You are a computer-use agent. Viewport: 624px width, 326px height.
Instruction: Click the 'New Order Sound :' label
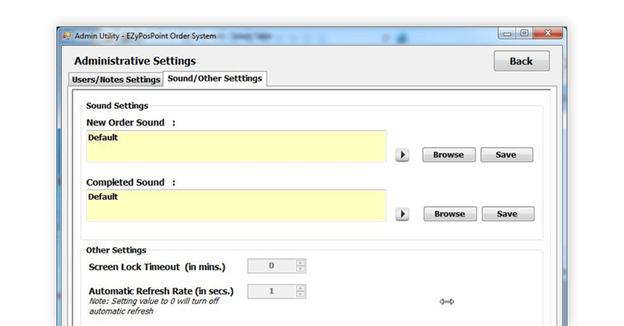tap(131, 123)
